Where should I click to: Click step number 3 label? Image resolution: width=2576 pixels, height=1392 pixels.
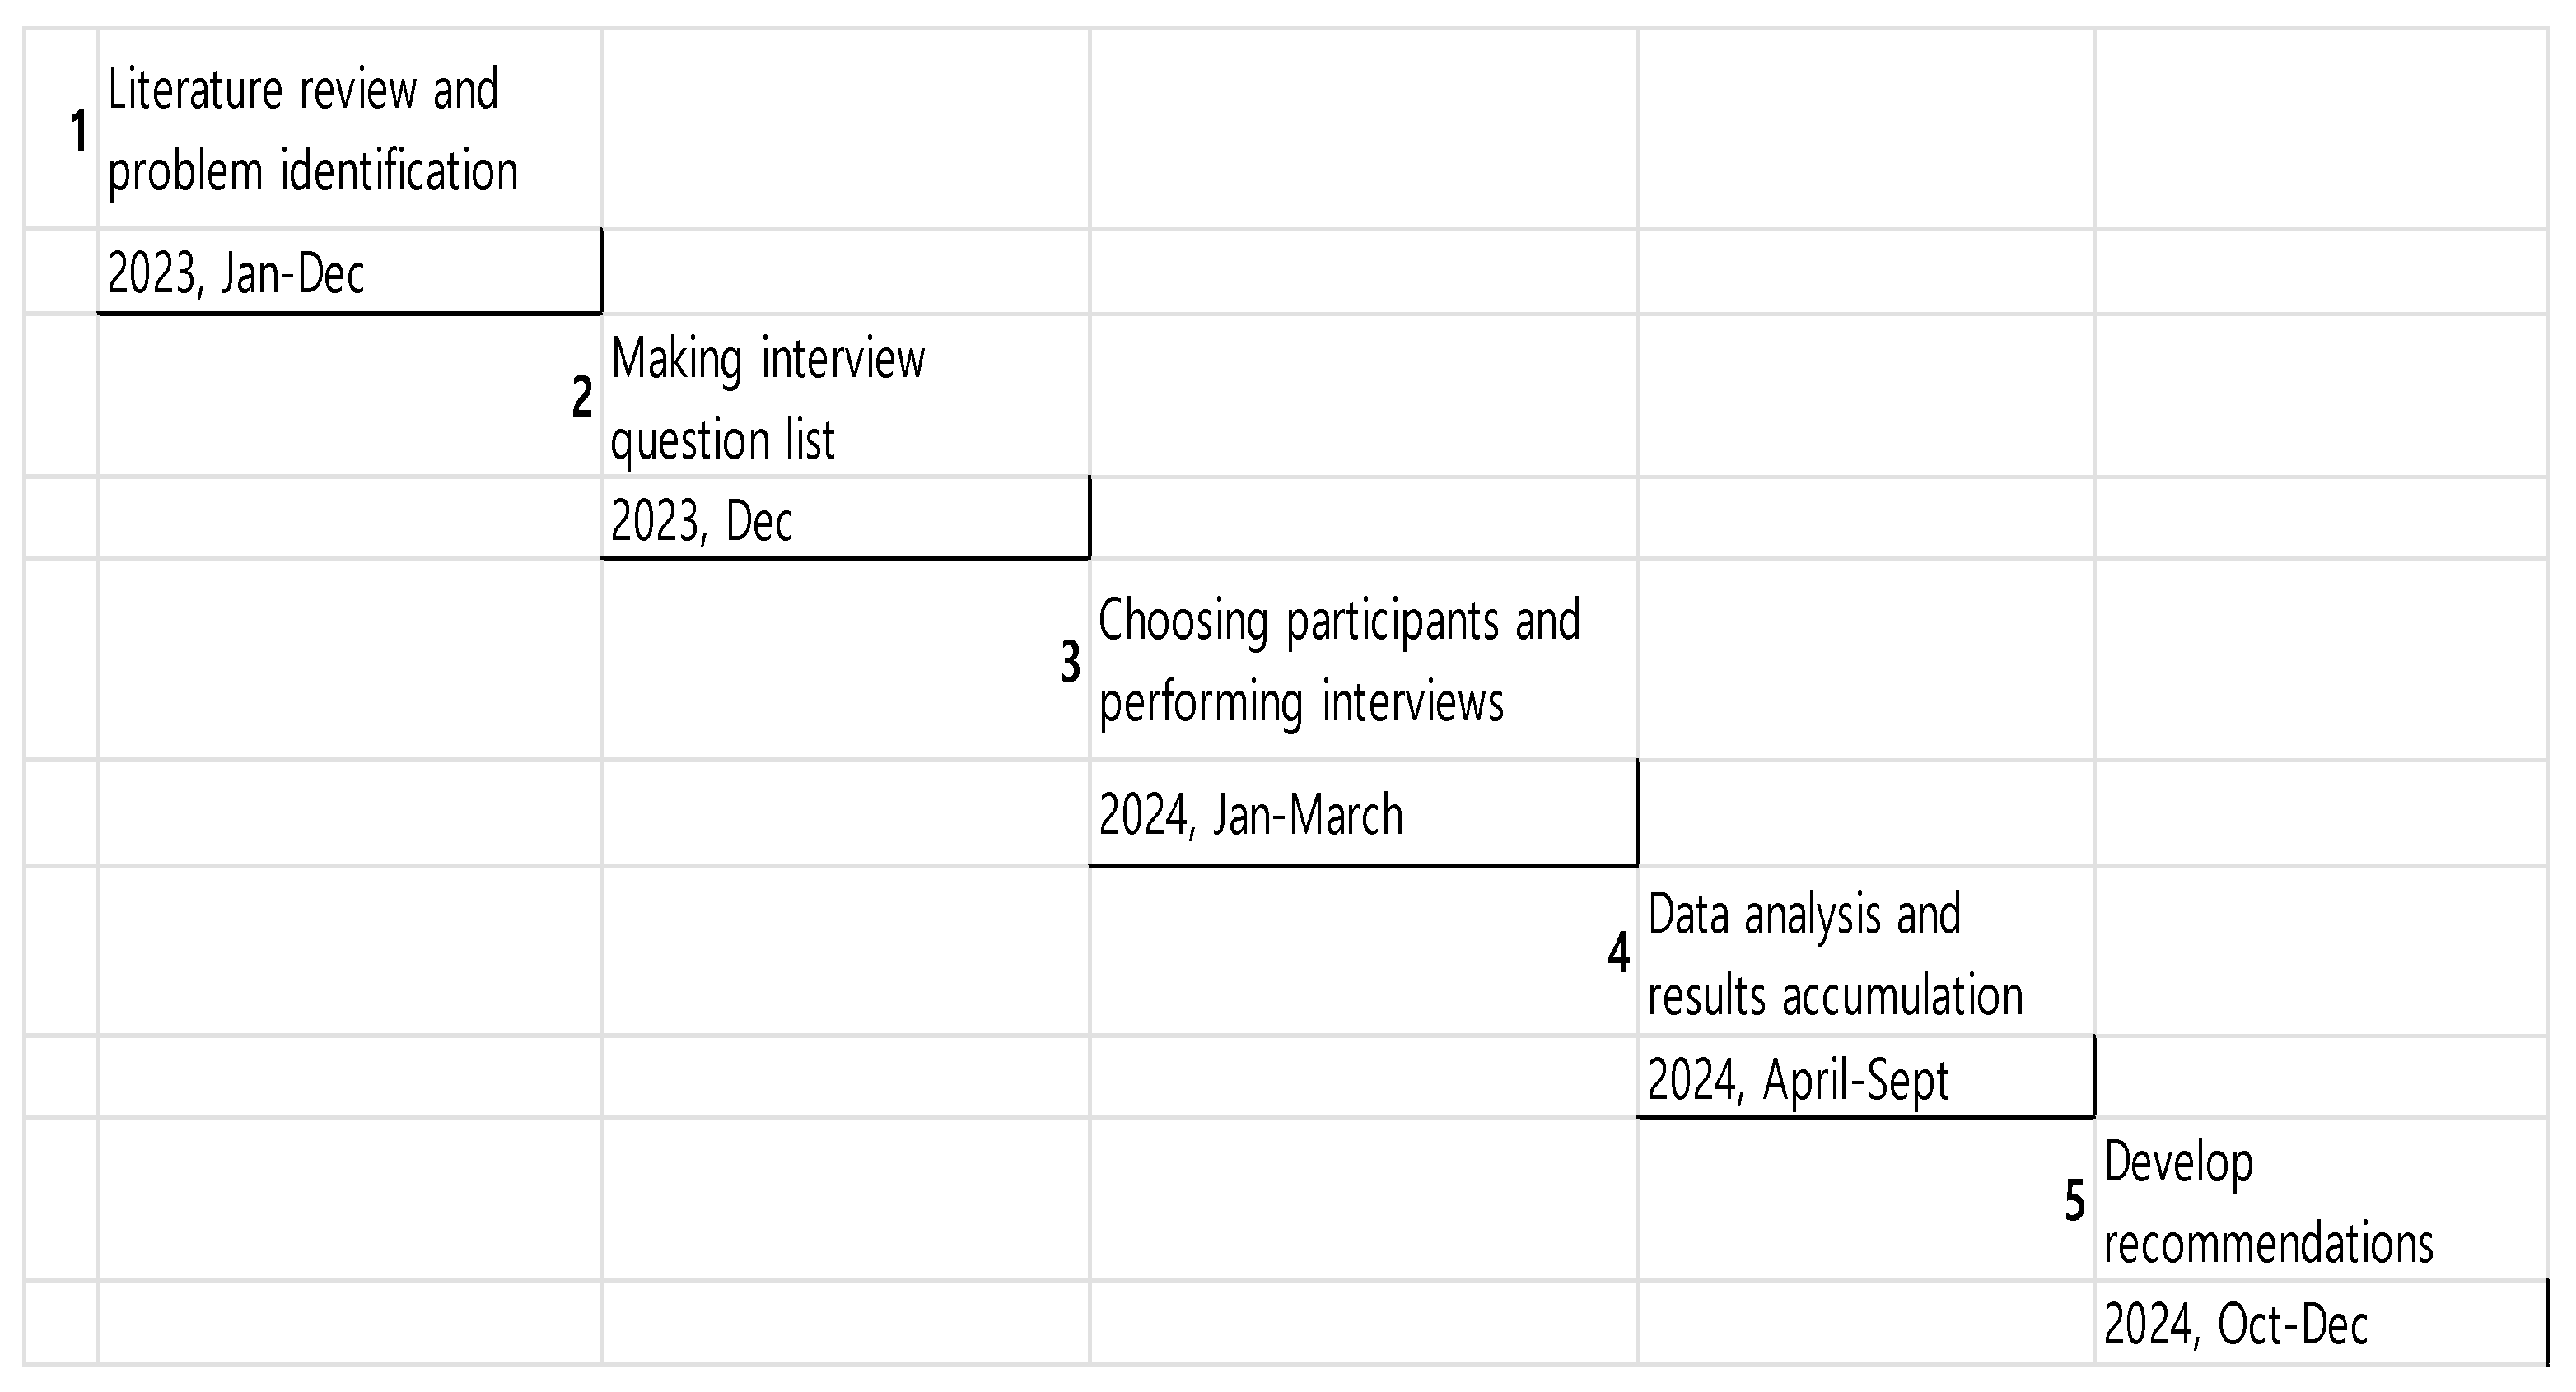click(1071, 662)
